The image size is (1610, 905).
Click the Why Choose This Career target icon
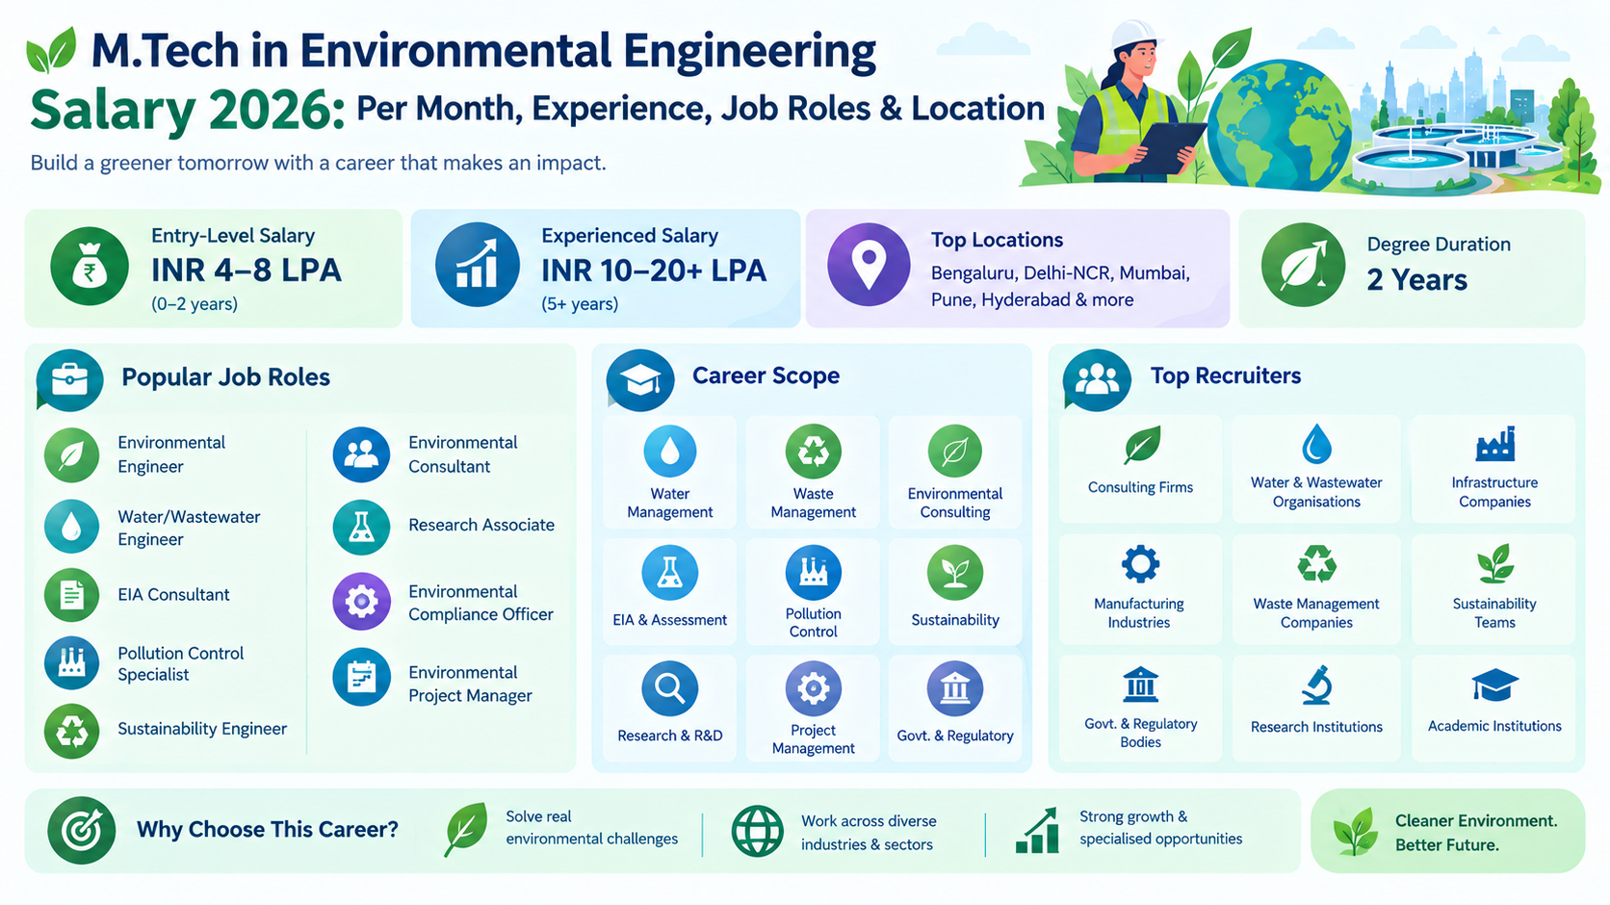click(x=82, y=830)
